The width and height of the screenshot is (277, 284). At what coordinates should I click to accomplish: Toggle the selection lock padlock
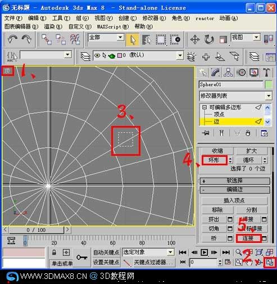pos(54,253)
